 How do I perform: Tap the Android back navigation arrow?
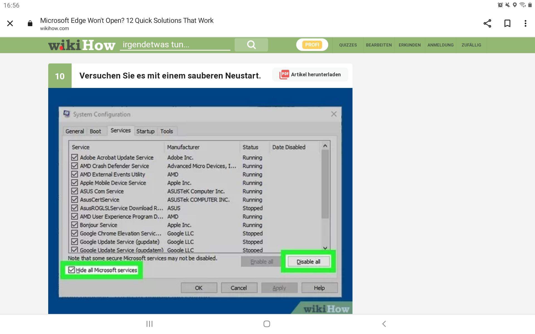click(x=384, y=324)
